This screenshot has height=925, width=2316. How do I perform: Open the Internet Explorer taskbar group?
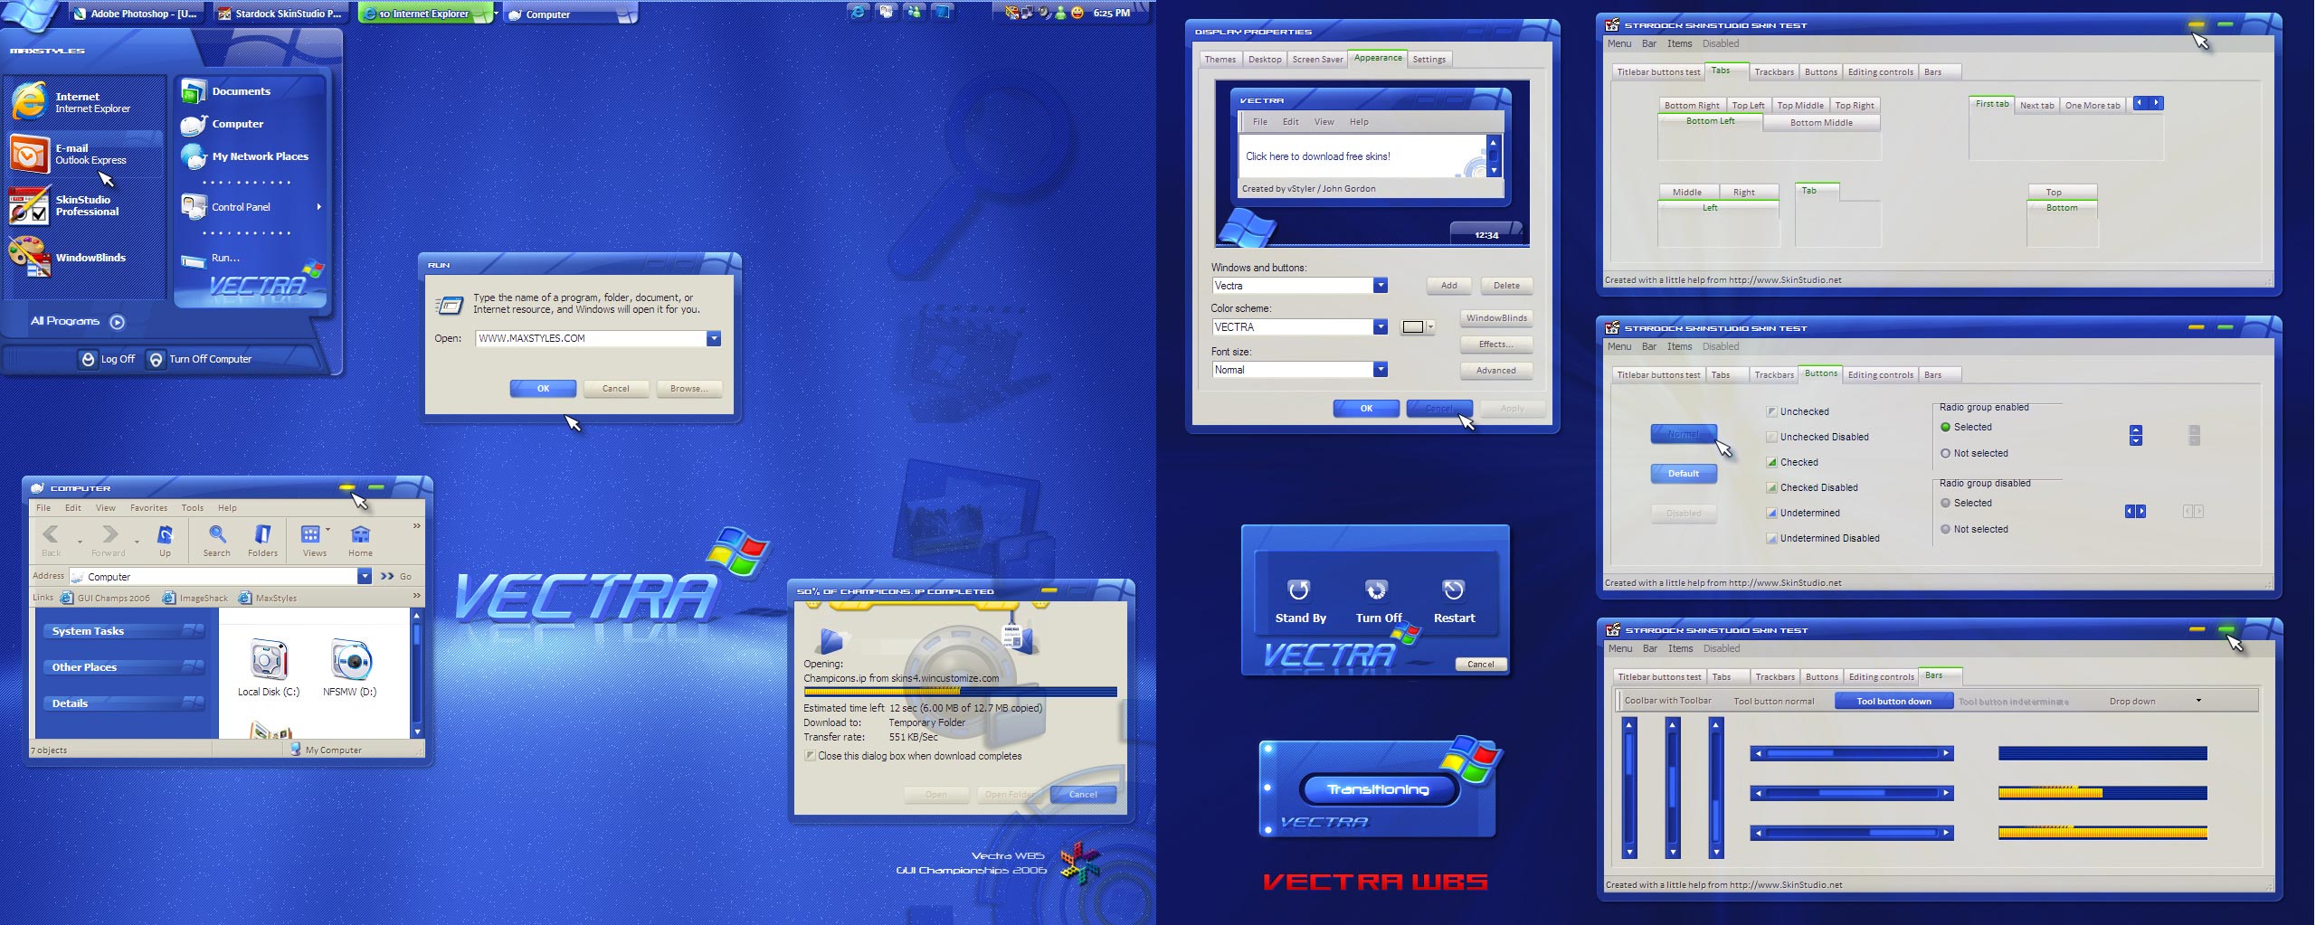tap(424, 14)
